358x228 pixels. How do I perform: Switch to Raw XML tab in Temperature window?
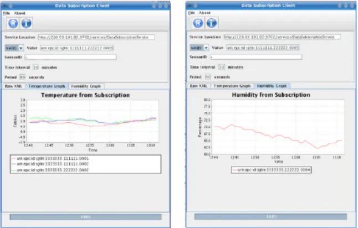click(x=13, y=86)
